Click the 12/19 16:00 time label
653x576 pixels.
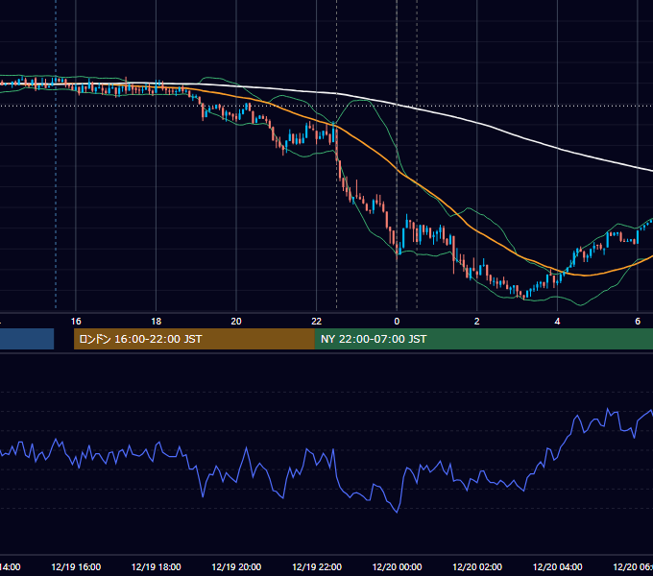[76, 566]
